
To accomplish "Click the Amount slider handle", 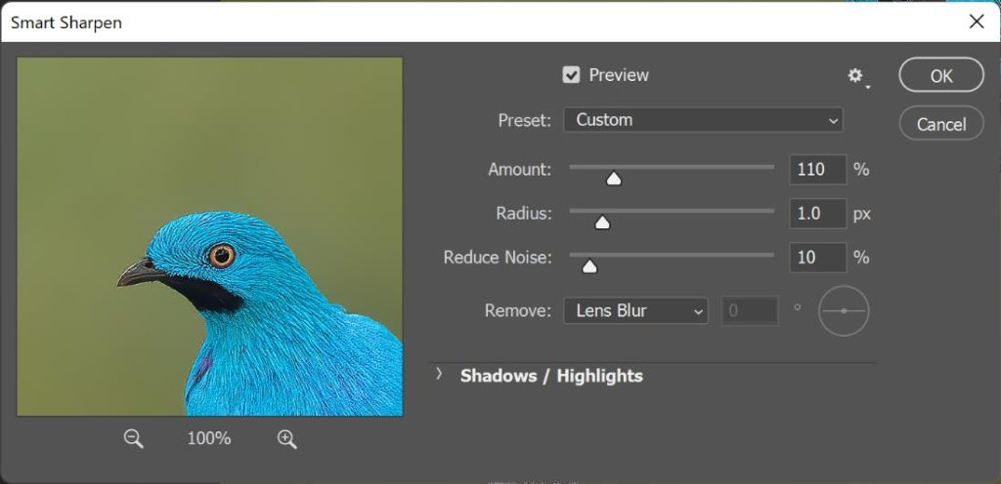I will pyautogui.click(x=614, y=179).
